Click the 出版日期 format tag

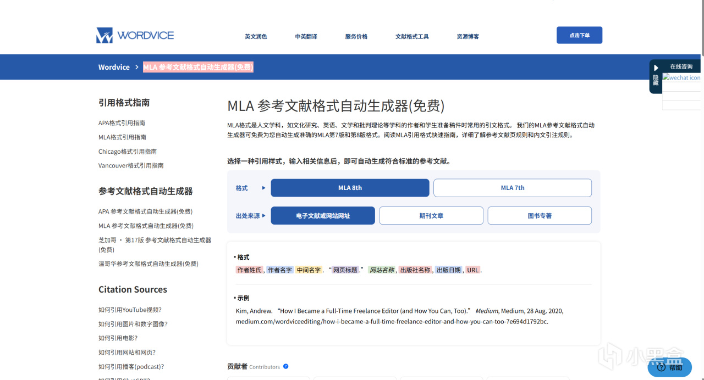click(448, 270)
